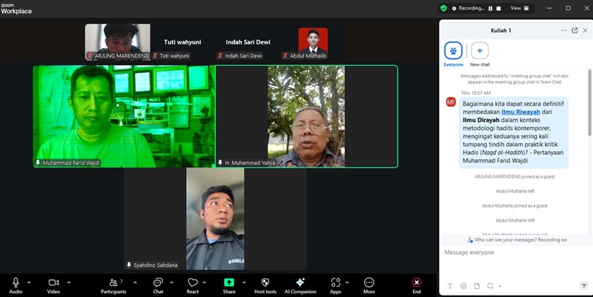Click the 'You 10:27 AM' message timestamp
Image resolution: width=593 pixels, height=297 pixels.
coord(476,93)
